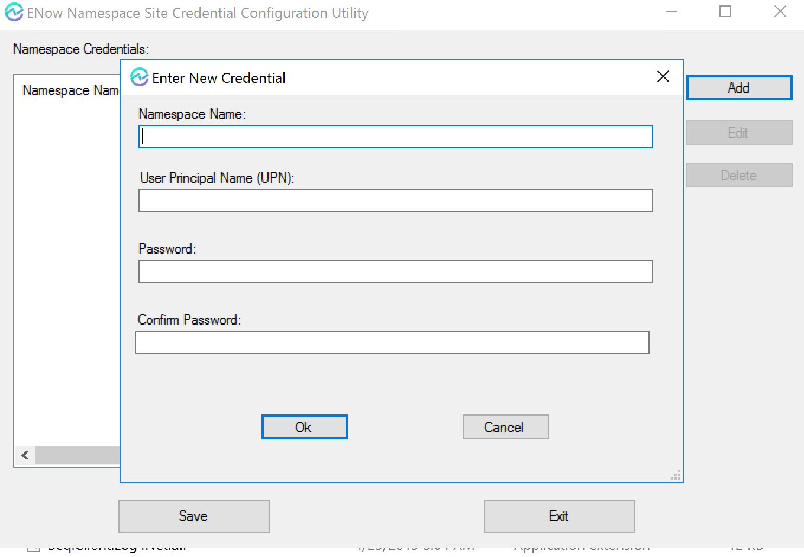Click the Confirm Password text box
The image size is (804, 557).
[x=392, y=342]
